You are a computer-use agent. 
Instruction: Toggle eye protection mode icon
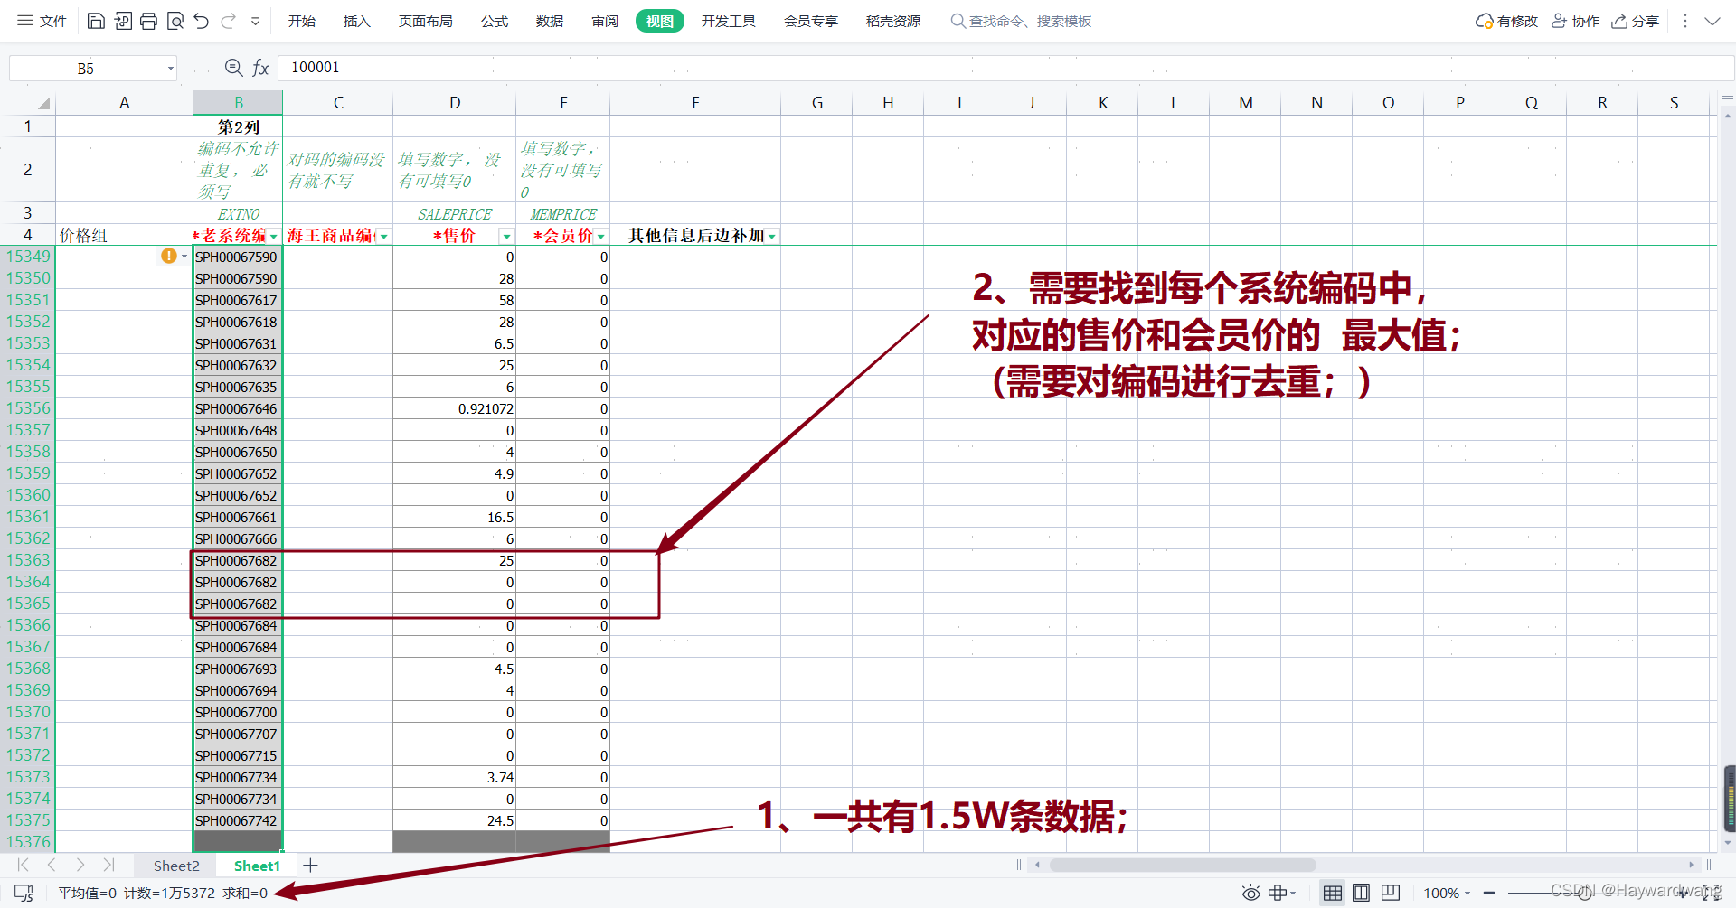1250,893
